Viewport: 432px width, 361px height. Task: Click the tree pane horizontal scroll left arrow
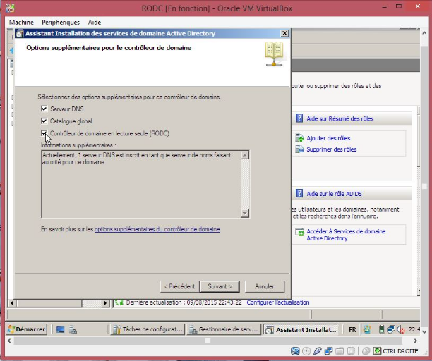point(12,303)
